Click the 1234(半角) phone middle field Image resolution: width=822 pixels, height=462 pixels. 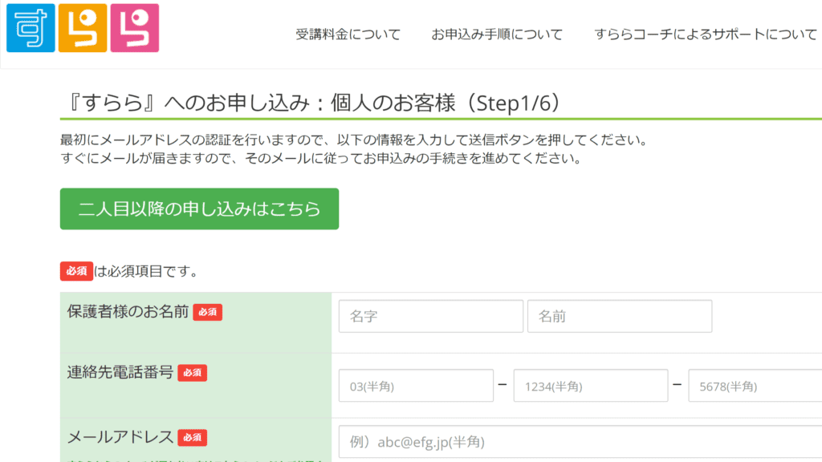click(x=591, y=386)
